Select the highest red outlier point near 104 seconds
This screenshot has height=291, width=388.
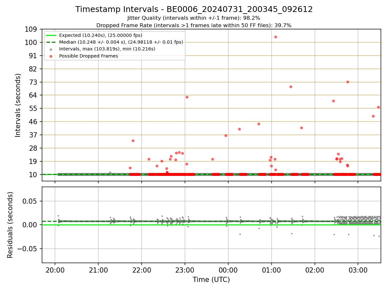[275, 37]
